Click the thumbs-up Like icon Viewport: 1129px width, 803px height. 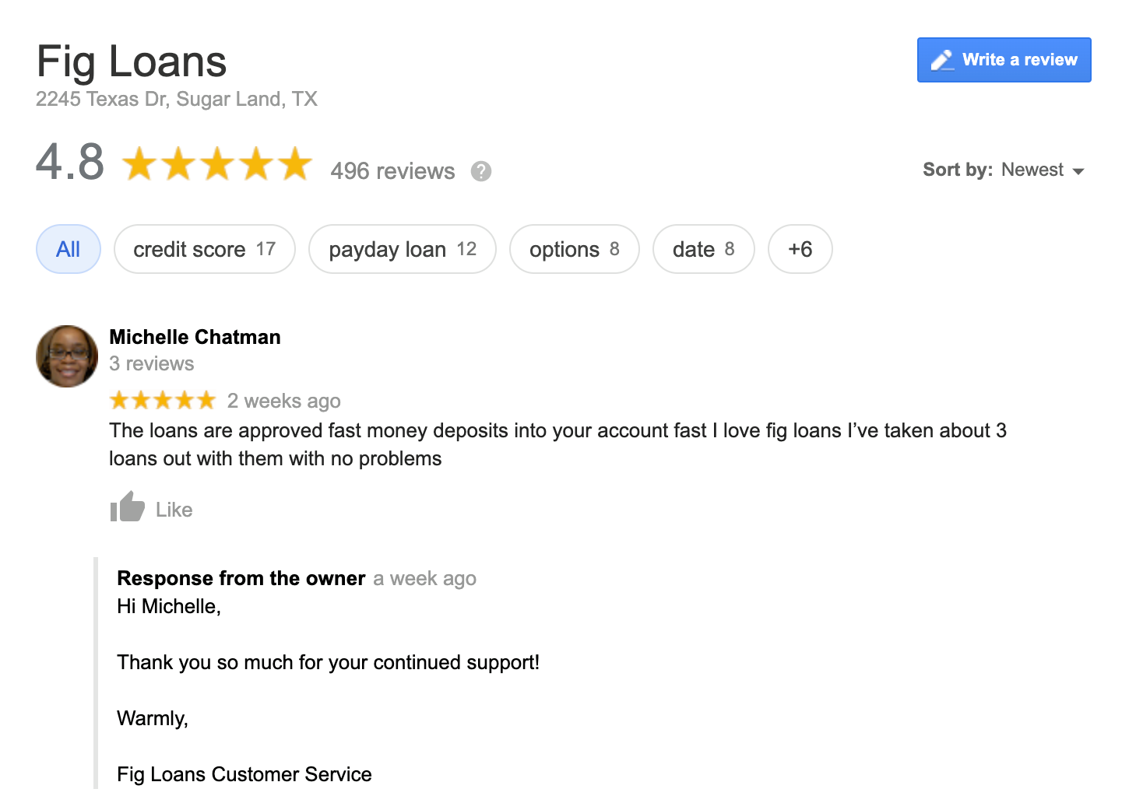(x=127, y=507)
